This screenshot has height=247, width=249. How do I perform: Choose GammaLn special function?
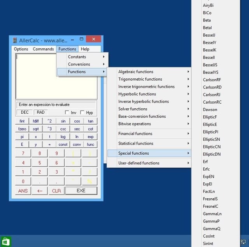coord(216,214)
